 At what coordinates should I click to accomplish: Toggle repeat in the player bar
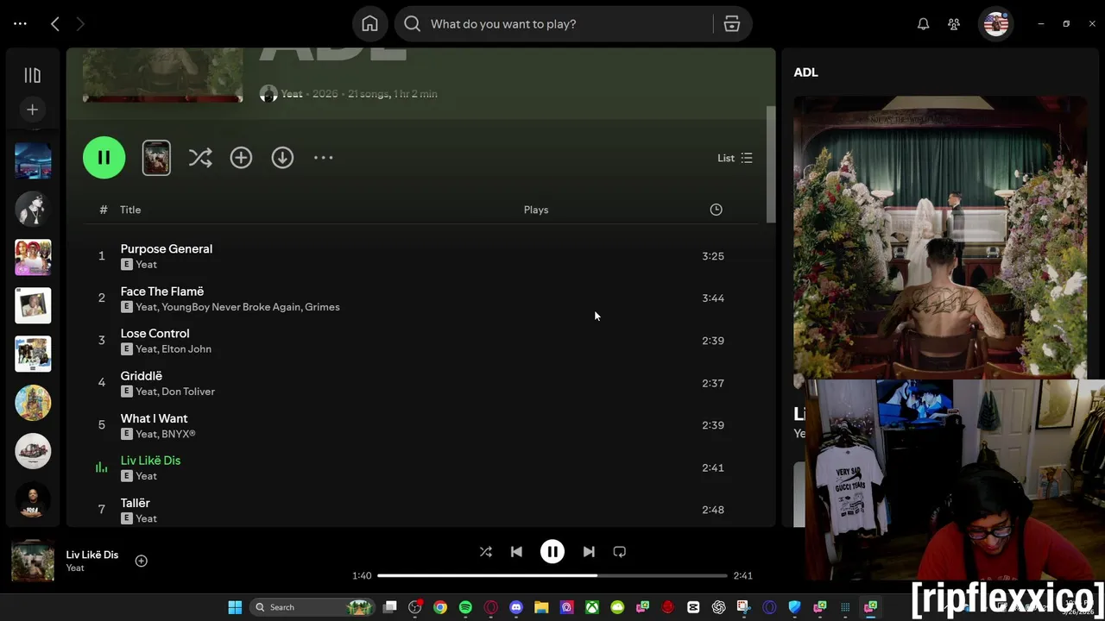[619, 552]
